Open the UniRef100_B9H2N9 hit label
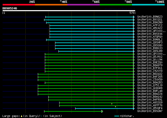 click(150, 23)
